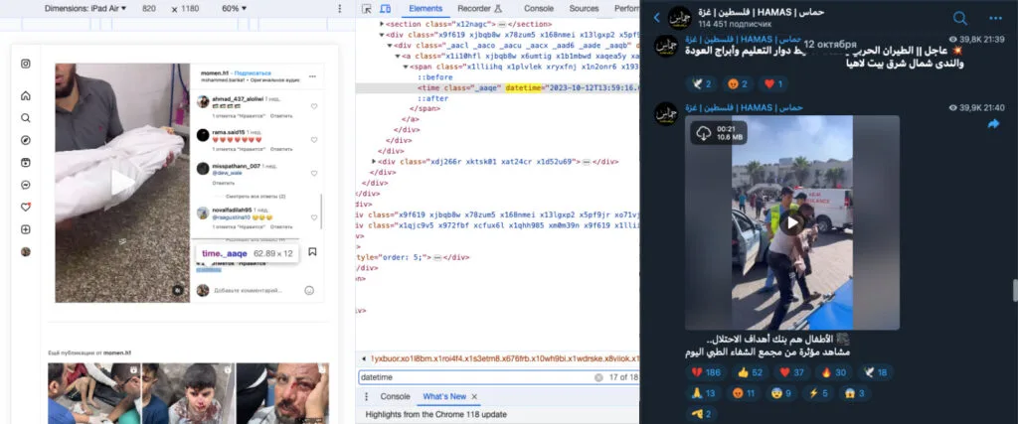Forward the Telegram video post
This screenshot has width=1018, height=424.
(992, 124)
